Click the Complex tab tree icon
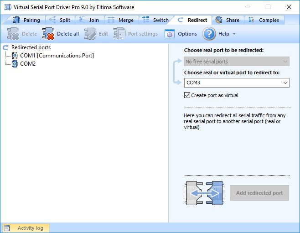The height and width of the screenshot is (233, 300). [x=251, y=20]
